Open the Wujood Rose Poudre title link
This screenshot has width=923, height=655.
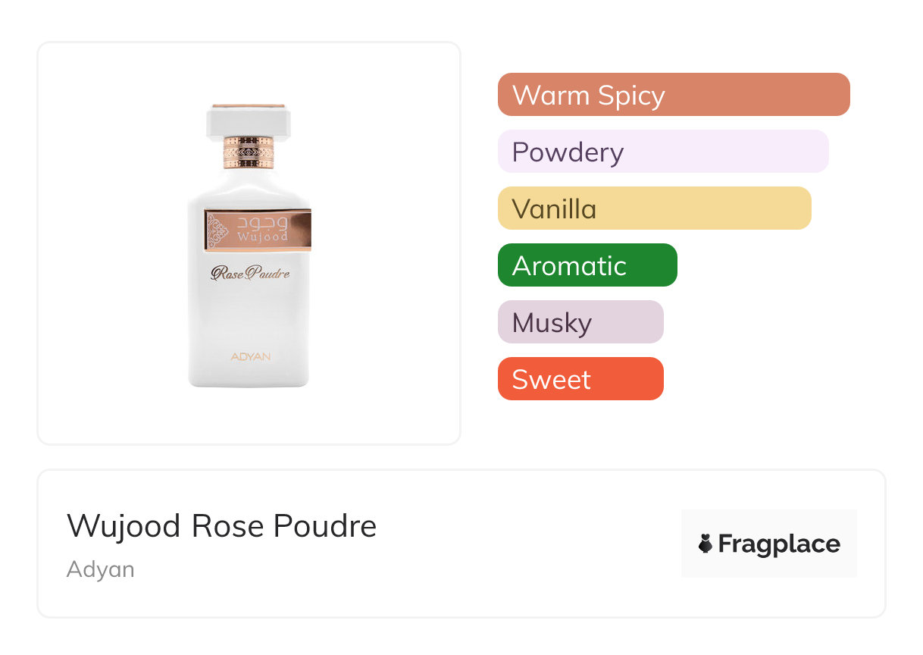pyautogui.click(x=221, y=526)
